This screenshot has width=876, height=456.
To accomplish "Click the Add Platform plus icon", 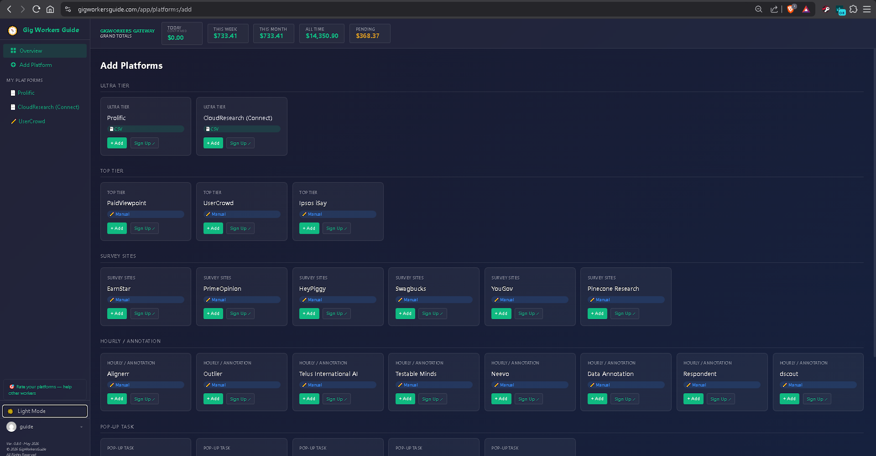I will [x=13, y=65].
